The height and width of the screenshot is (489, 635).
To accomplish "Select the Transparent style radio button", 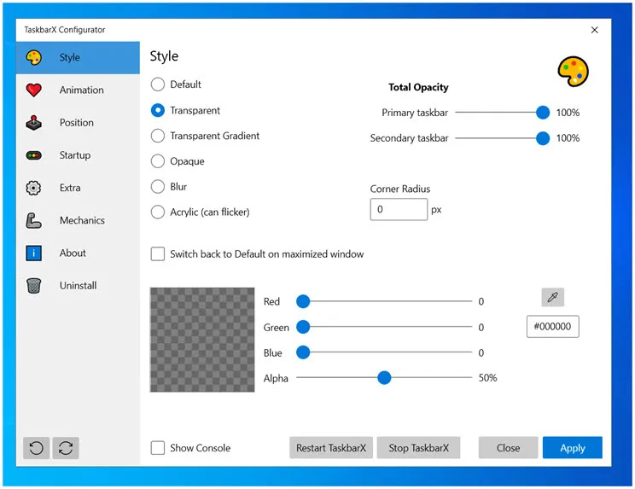I will tap(158, 110).
